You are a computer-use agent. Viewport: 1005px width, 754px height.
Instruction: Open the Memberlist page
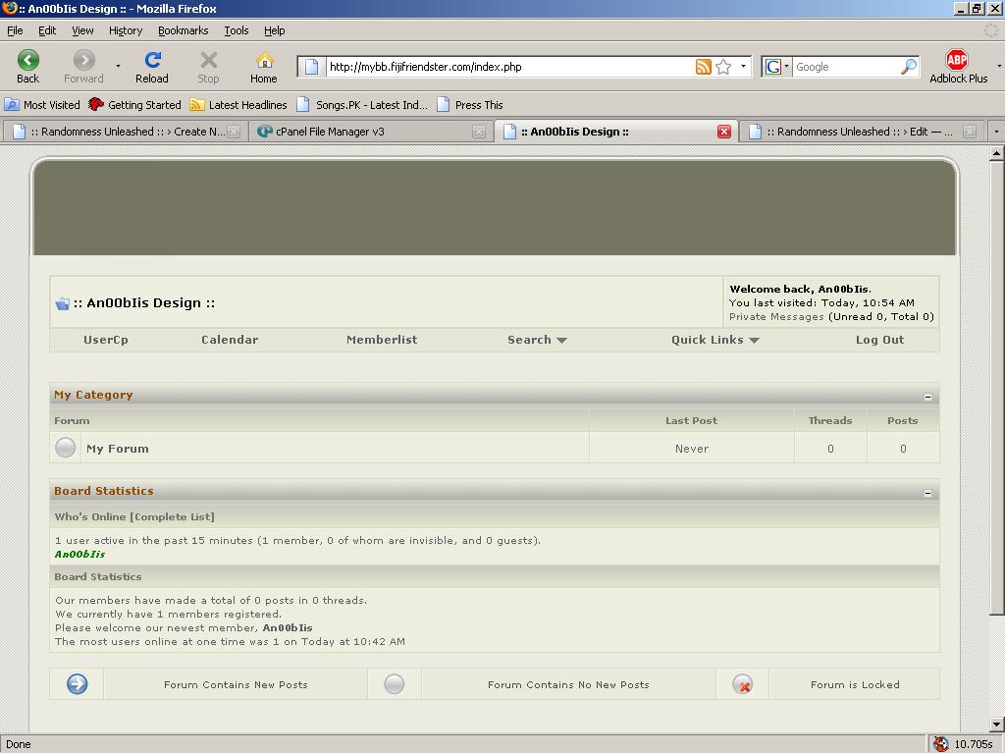pos(382,340)
